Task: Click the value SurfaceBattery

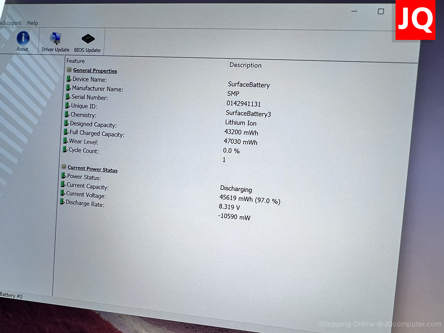Action: click(x=249, y=85)
